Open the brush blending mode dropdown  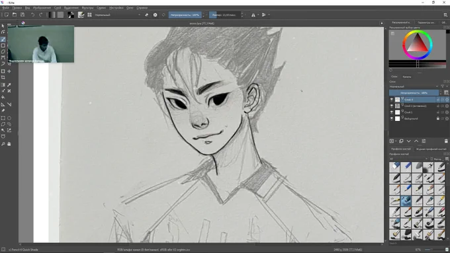tap(118, 15)
